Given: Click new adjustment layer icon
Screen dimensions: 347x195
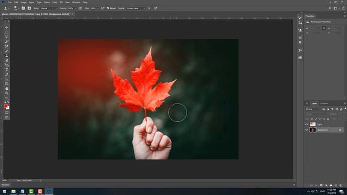Looking at the screenshot, I should pyautogui.click(x=326, y=185).
